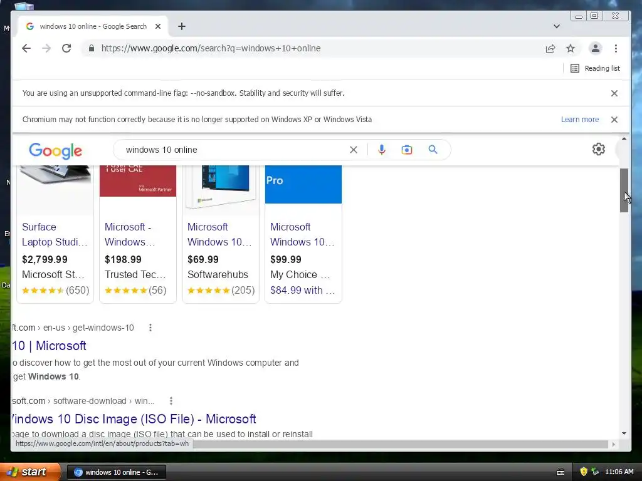This screenshot has width=642, height=481.
Task: Open more options for software-download result
Action: [x=171, y=401]
